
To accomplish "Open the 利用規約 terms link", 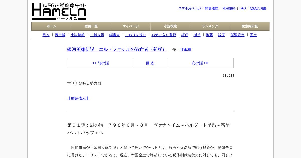I will pyautogui.click(x=229, y=8).
